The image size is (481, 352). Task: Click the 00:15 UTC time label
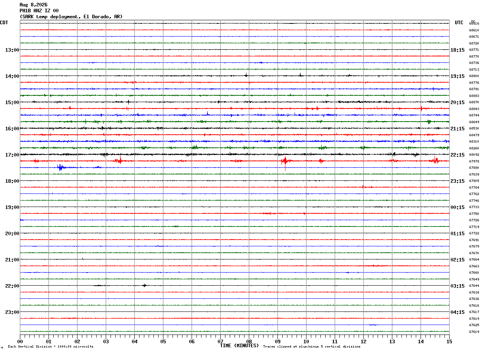click(458, 207)
